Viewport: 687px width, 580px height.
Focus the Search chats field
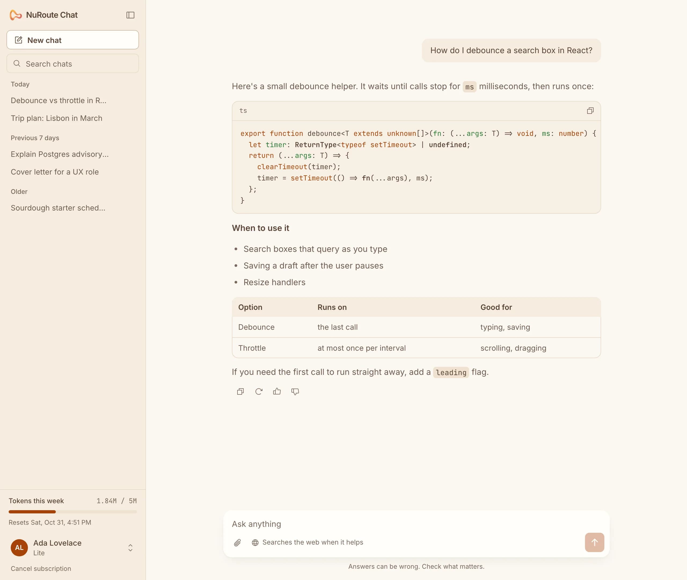point(73,63)
